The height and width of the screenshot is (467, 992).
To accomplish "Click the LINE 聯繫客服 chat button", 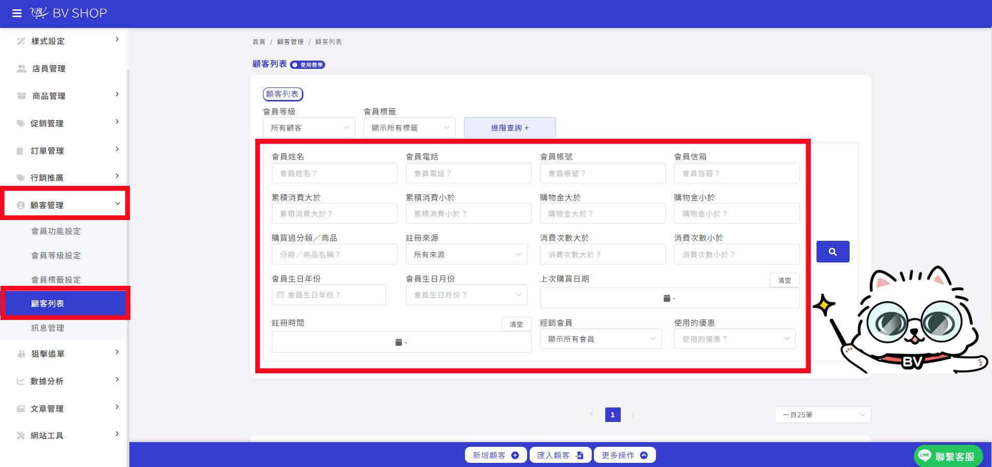I will click(948, 456).
